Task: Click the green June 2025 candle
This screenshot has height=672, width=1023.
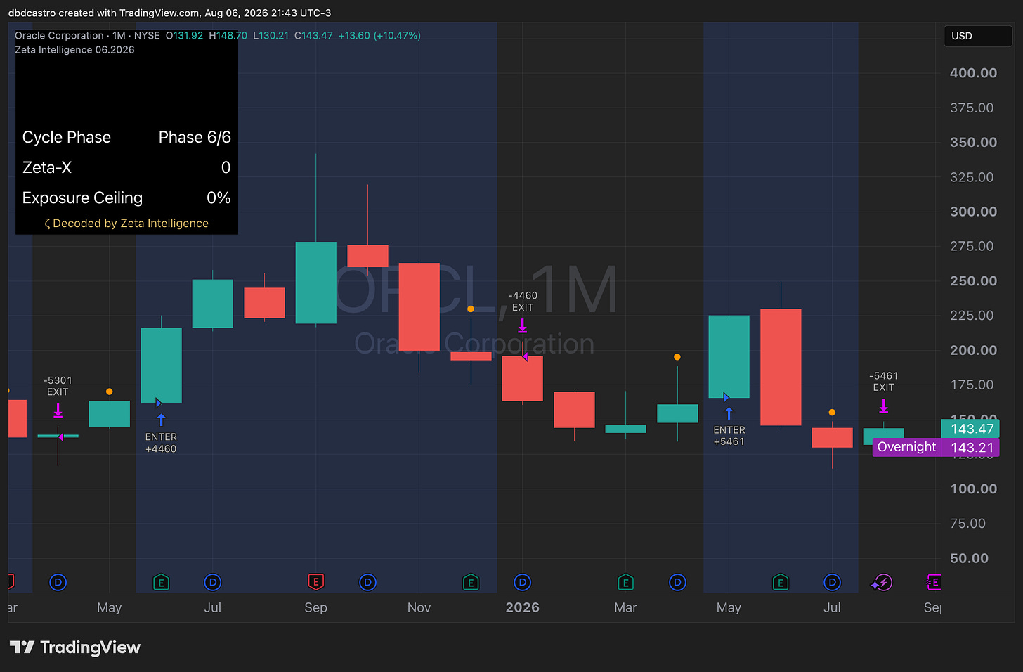Action: click(161, 366)
